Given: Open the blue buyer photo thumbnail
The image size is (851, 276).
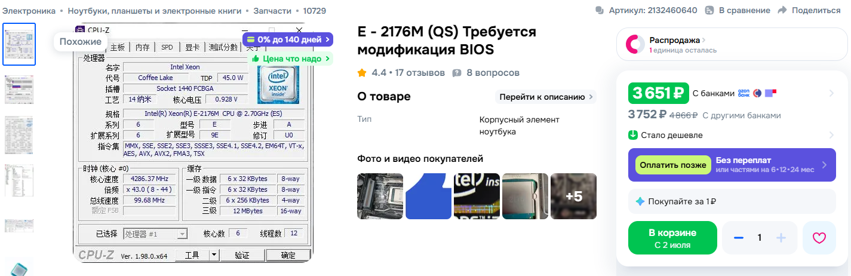Looking at the screenshot, I should pyautogui.click(x=428, y=196).
